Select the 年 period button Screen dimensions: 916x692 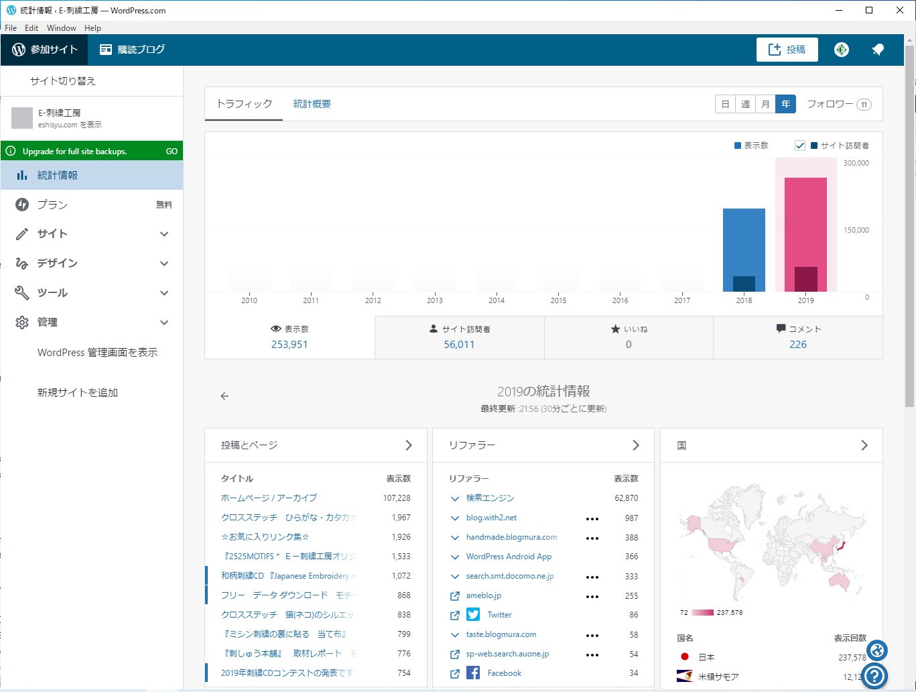click(785, 104)
